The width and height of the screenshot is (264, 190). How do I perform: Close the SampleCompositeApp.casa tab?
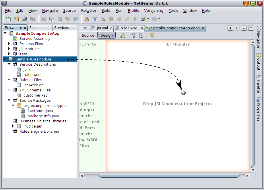(203, 28)
